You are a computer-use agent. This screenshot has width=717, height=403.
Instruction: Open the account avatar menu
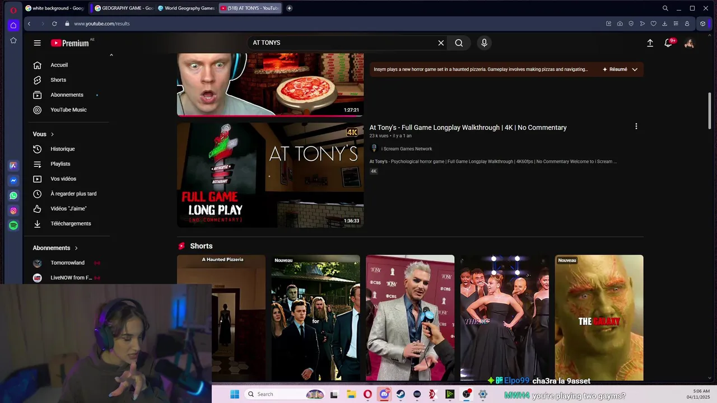pos(689,43)
